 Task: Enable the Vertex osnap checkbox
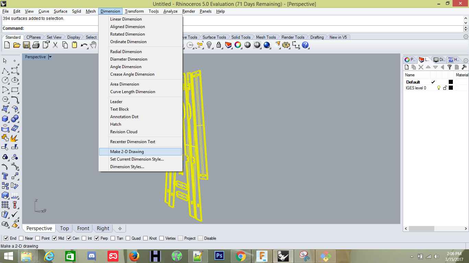pos(161,238)
